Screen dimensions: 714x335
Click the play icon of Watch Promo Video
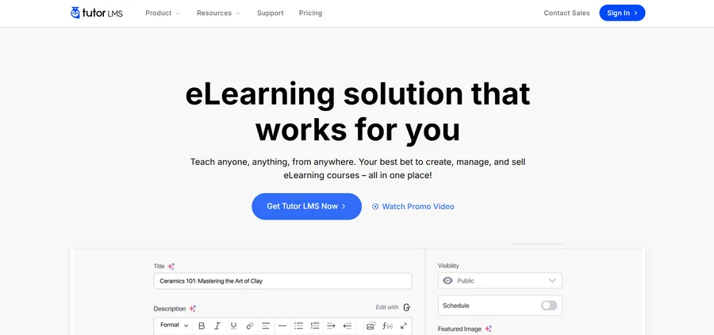click(x=375, y=207)
